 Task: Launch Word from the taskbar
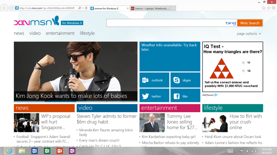(x=35, y=151)
